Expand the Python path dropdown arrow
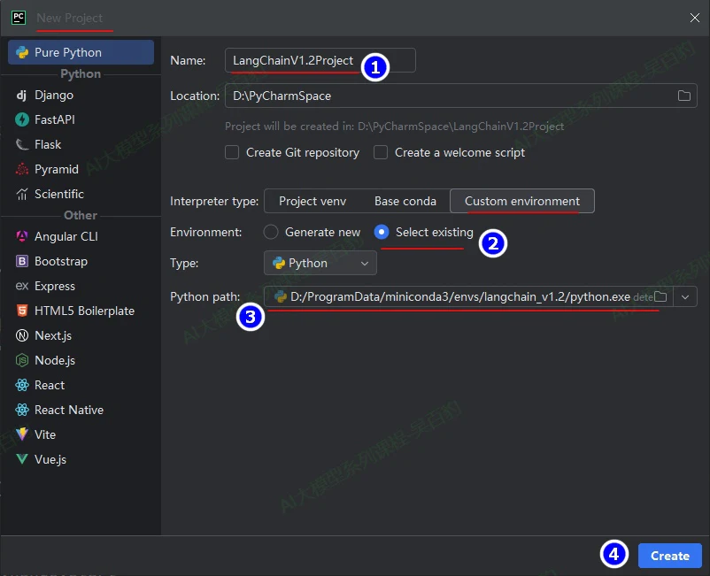Viewport: 710px width, 576px height. [685, 297]
